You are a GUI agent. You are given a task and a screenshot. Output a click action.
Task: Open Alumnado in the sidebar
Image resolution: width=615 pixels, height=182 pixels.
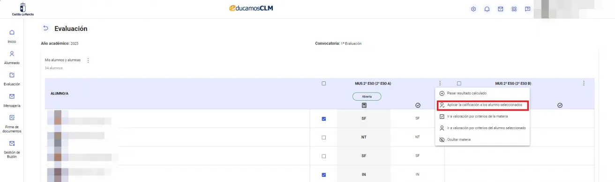pyautogui.click(x=12, y=58)
